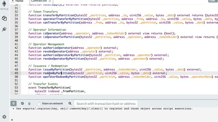Click the revokeOperator function name
The width and height of the screenshot is (218, 122).
tap(54, 52)
